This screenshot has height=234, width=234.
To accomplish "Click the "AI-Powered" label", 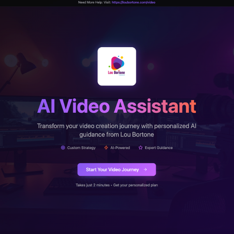I will coord(120,148).
